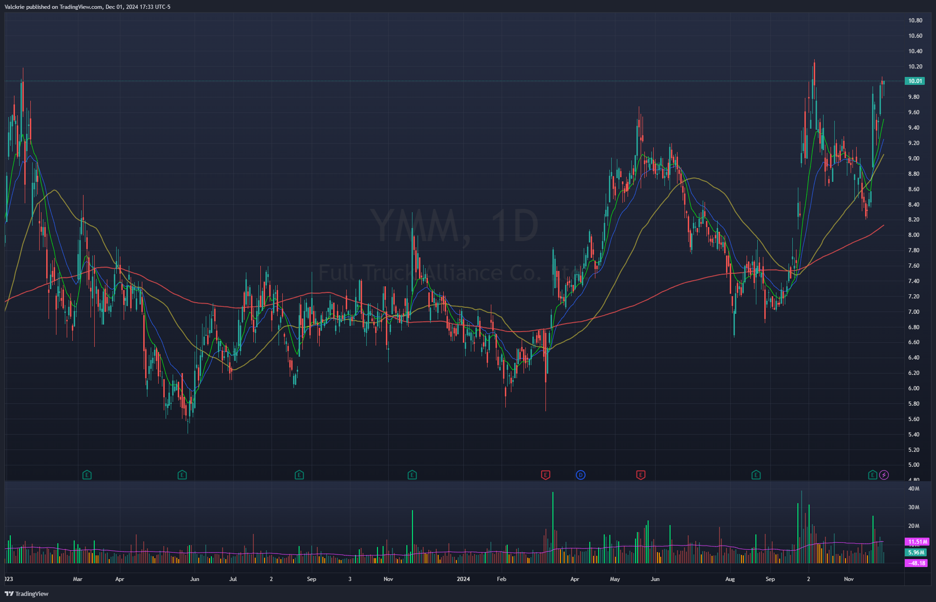Open the red earnings icon near March 2024
936x602 pixels.
pos(545,475)
